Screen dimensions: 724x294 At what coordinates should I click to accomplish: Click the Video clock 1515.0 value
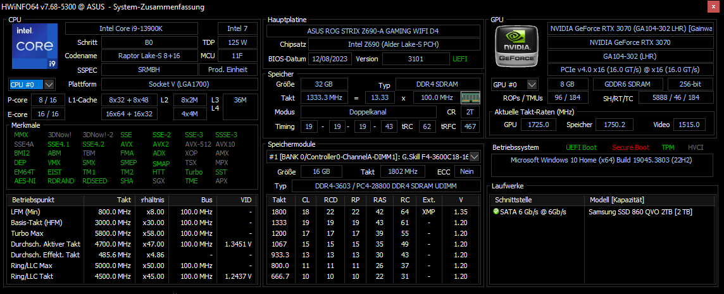click(x=689, y=125)
